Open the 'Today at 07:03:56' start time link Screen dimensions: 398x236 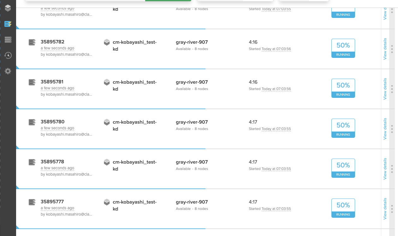tap(276, 49)
